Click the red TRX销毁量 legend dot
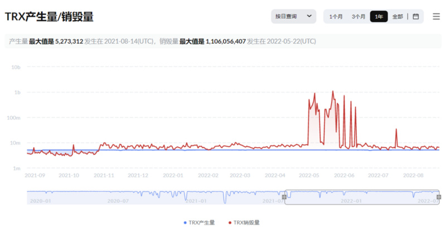Screen dimensions: 446x234 [x=230, y=223]
